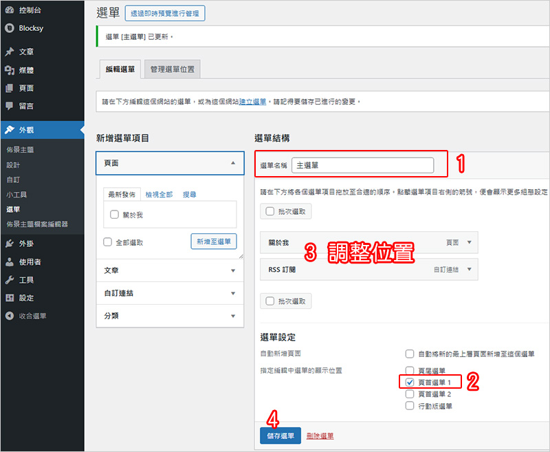Open the 頁面 pages icon
550x452 pixels.
click(x=10, y=88)
